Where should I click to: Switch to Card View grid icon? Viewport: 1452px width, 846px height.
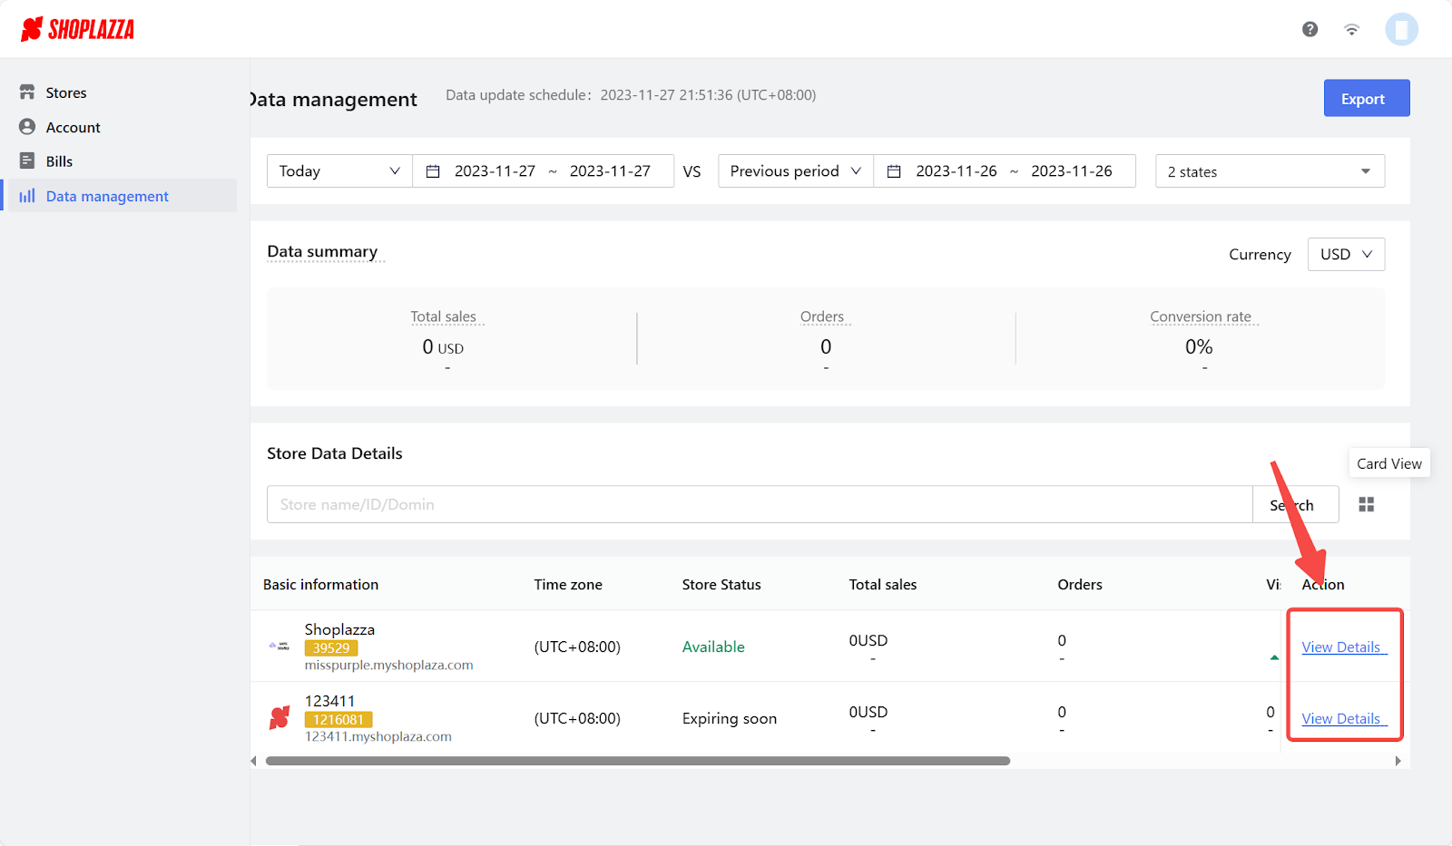point(1366,505)
